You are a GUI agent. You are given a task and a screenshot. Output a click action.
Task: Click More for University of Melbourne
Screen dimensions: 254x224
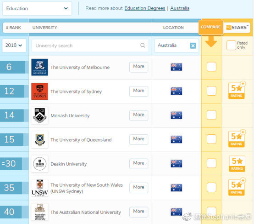pyautogui.click(x=138, y=67)
